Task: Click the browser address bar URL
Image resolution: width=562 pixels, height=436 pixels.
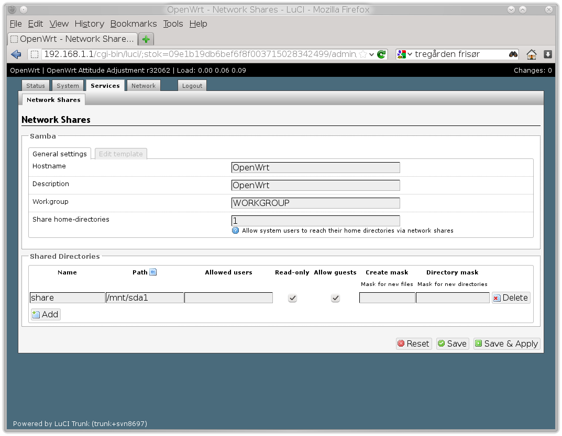Action: [200, 54]
